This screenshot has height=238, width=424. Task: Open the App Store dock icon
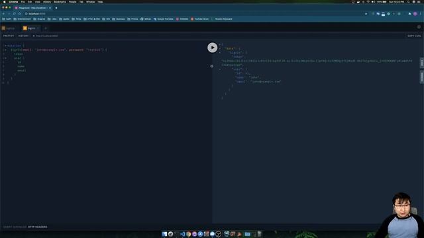200,234
